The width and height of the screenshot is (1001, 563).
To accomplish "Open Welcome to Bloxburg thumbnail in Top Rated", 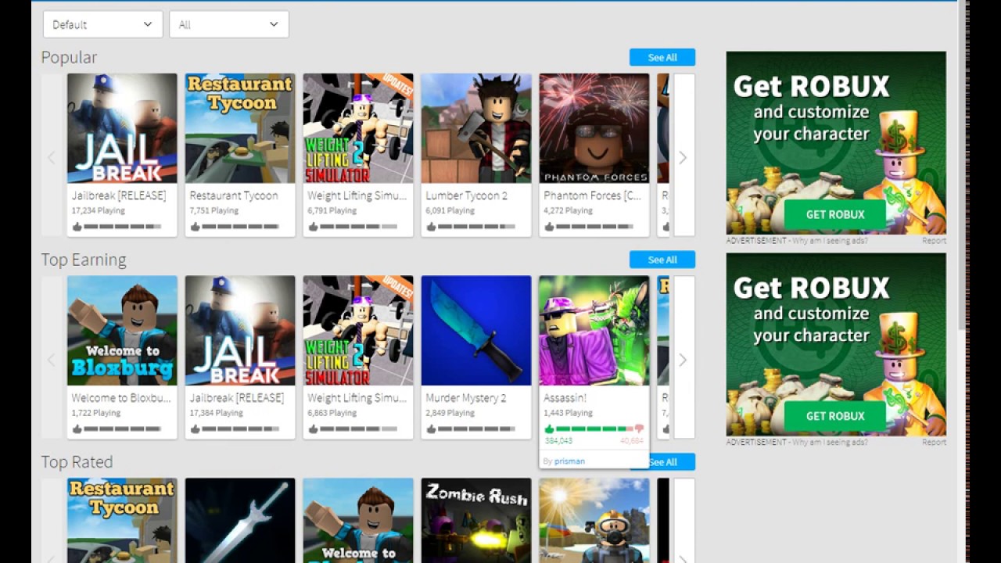I will click(x=358, y=521).
